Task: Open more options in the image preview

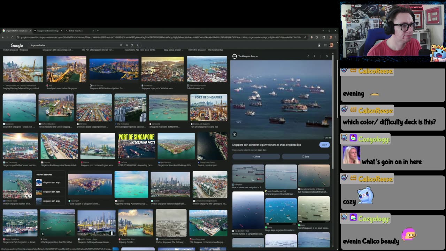Action: click(x=321, y=56)
